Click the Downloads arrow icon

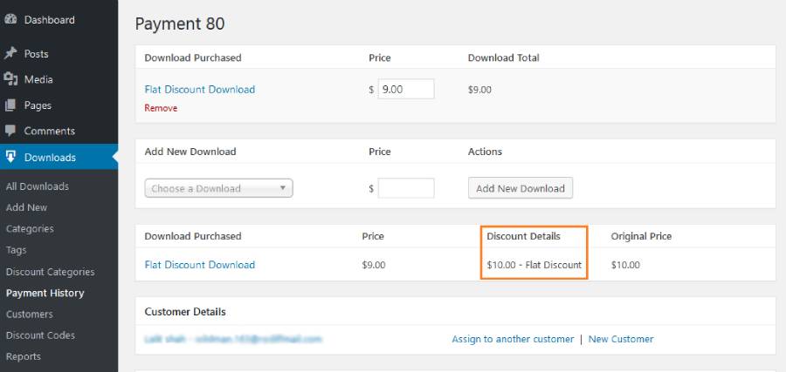click(11, 157)
